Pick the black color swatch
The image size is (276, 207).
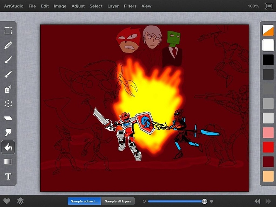(268, 60)
